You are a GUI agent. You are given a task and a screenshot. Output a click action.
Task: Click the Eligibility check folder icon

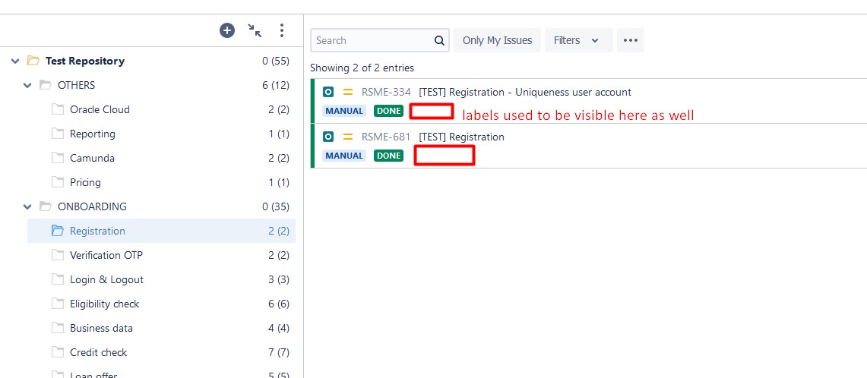pyautogui.click(x=58, y=304)
